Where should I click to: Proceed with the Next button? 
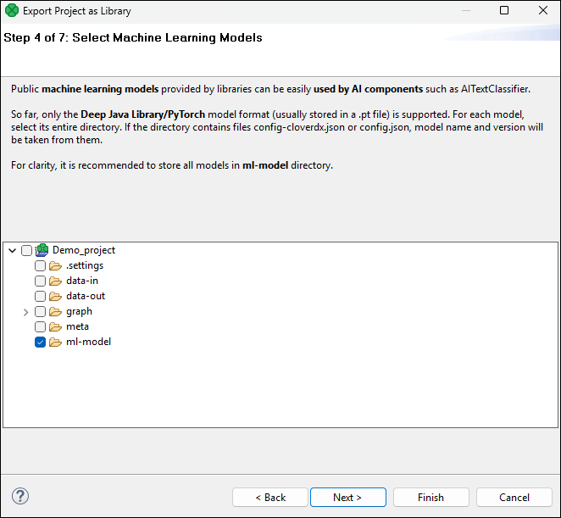(347, 498)
